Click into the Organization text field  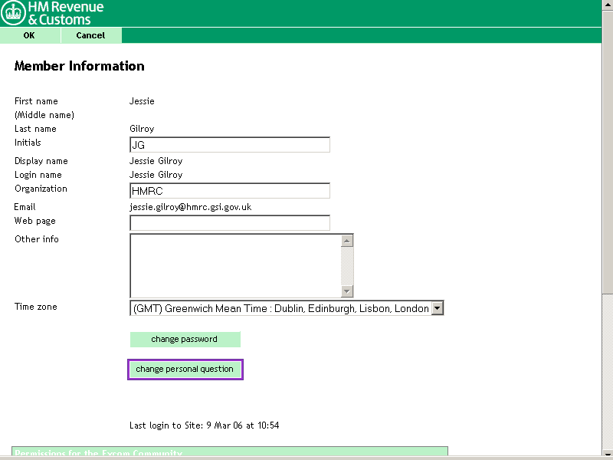pyautogui.click(x=230, y=191)
